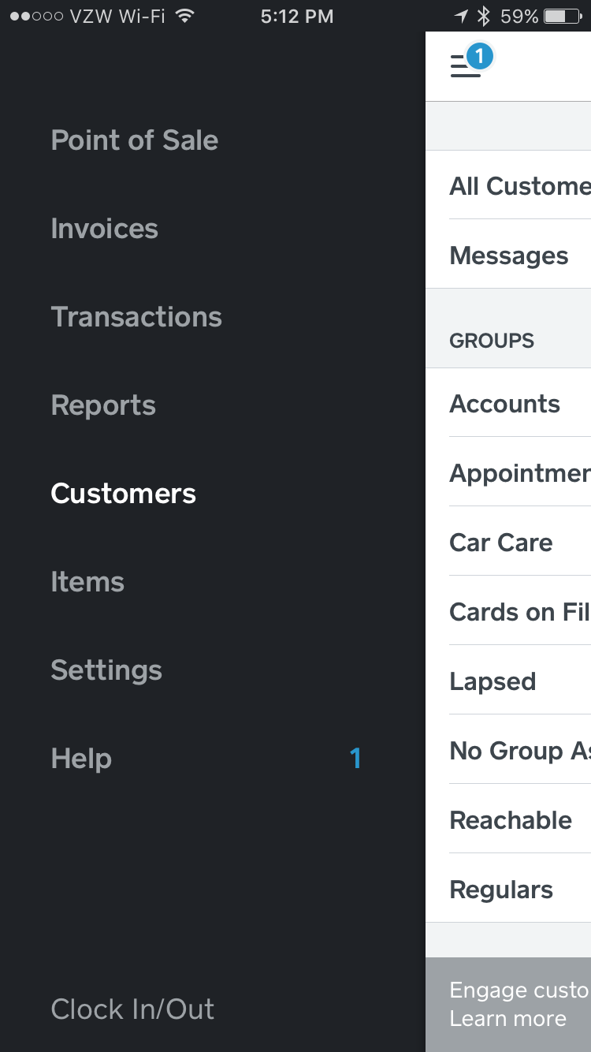Screen dimensions: 591x1052
Task: Open Help with one notification
Action: coord(81,759)
